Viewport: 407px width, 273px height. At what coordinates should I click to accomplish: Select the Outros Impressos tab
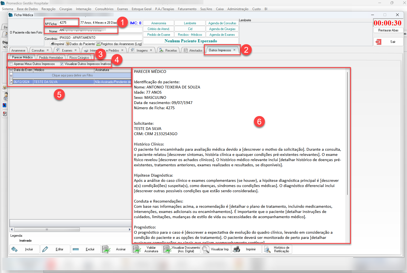pos(220,50)
